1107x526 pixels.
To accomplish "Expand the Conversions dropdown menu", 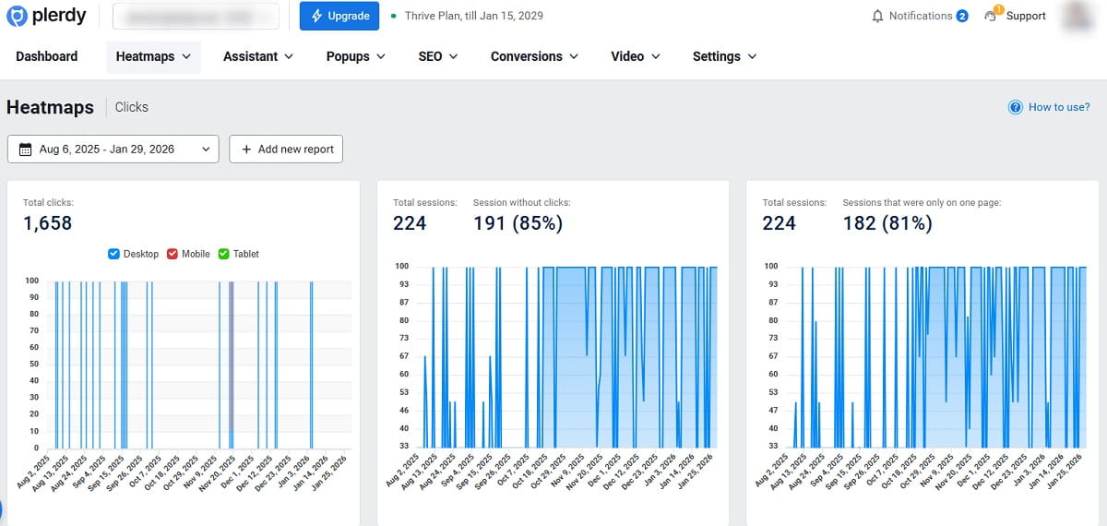I will [x=534, y=56].
